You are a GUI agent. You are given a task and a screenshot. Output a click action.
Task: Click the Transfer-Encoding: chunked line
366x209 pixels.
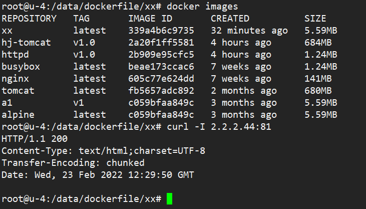73,163
